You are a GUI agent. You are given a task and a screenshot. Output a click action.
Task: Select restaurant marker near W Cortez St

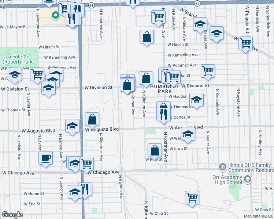click(x=164, y=116)
